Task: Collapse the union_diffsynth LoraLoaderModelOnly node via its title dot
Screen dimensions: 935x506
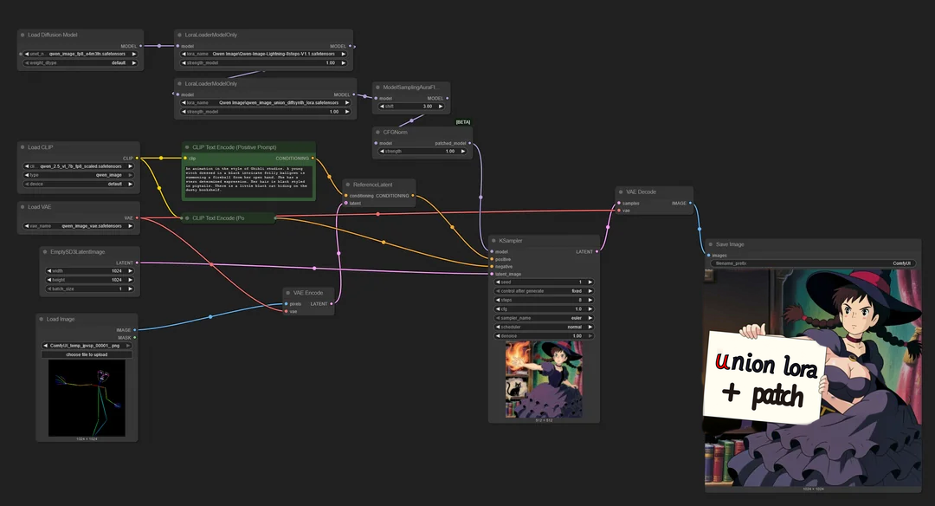Action: click(180, 84)
